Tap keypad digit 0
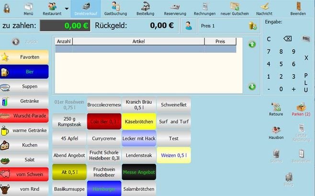Screen dimensions: 315x196 [281, 89]
